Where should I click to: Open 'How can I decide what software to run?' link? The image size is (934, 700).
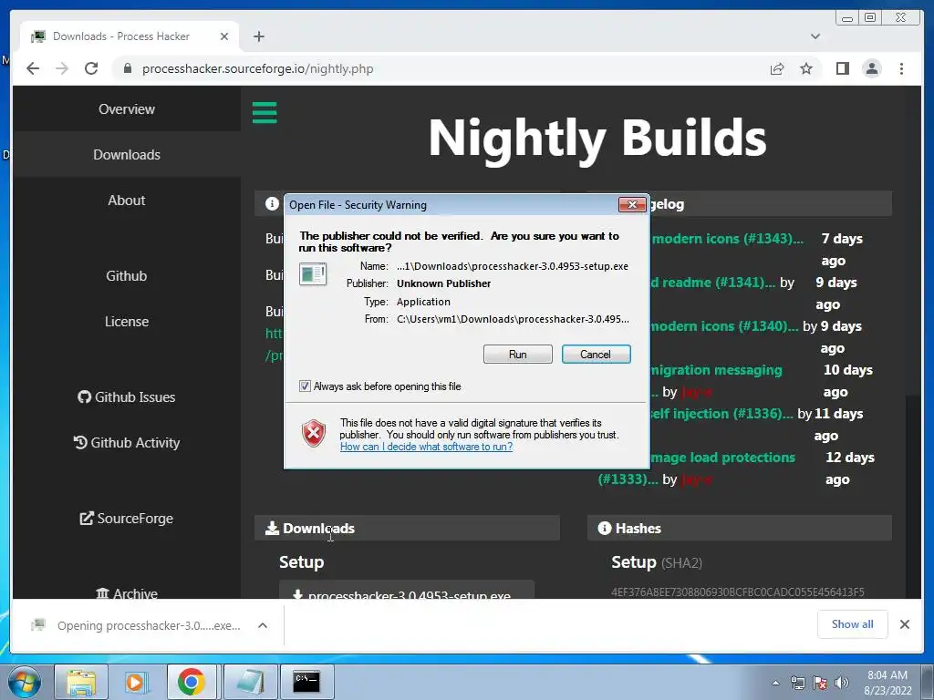click(x=426, y=447)
